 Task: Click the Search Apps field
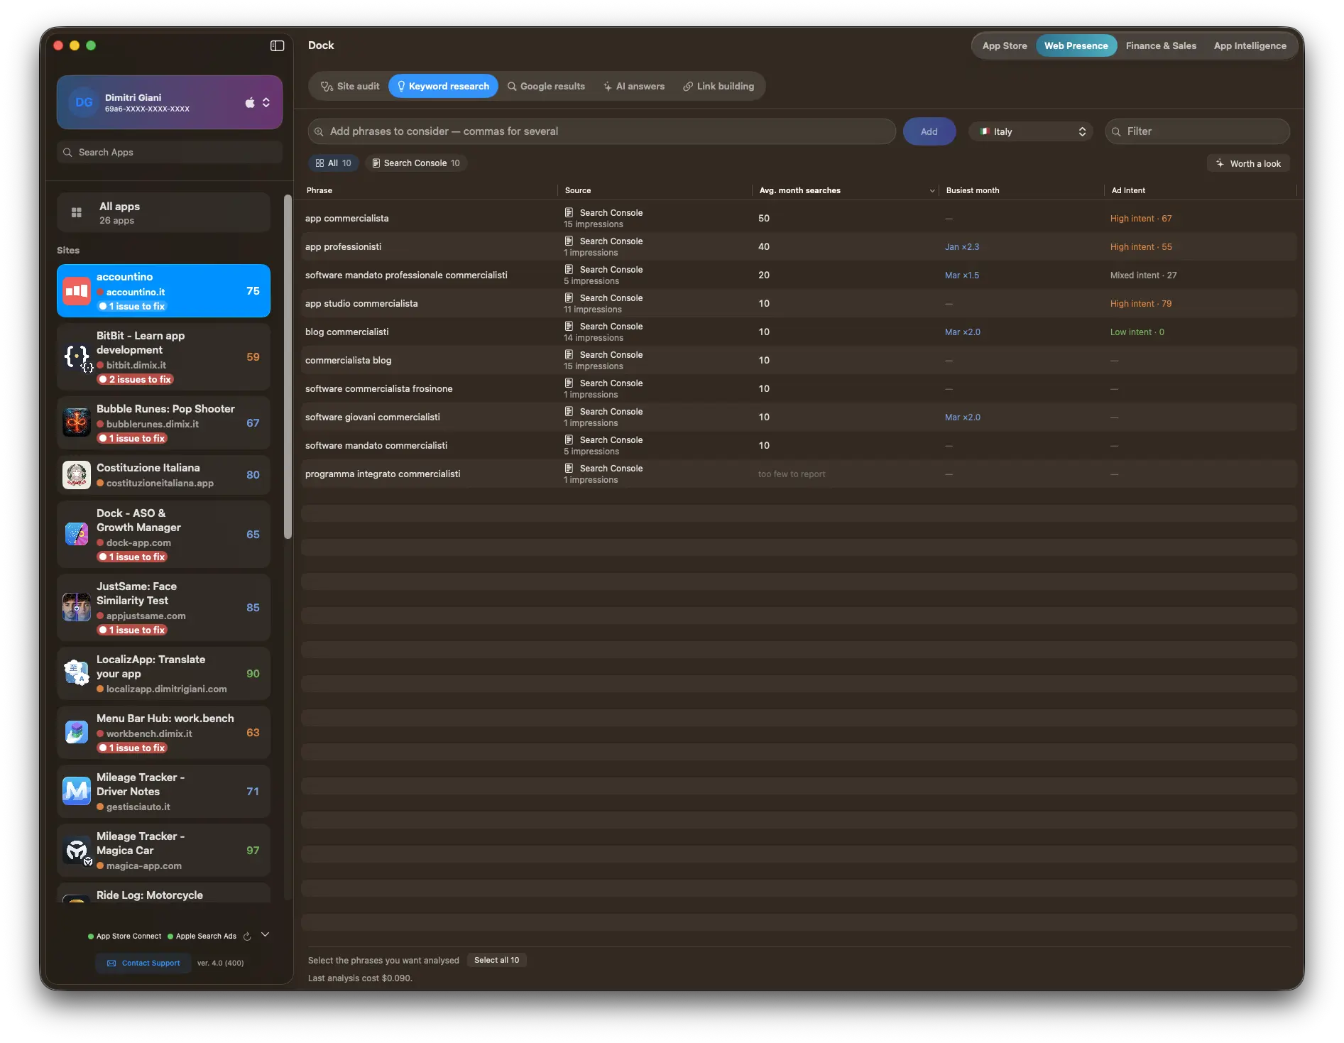(x=170, y=153)
